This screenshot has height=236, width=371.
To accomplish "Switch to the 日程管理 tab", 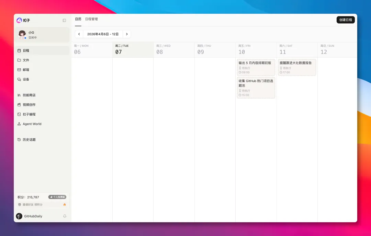I will pos(92,19).
